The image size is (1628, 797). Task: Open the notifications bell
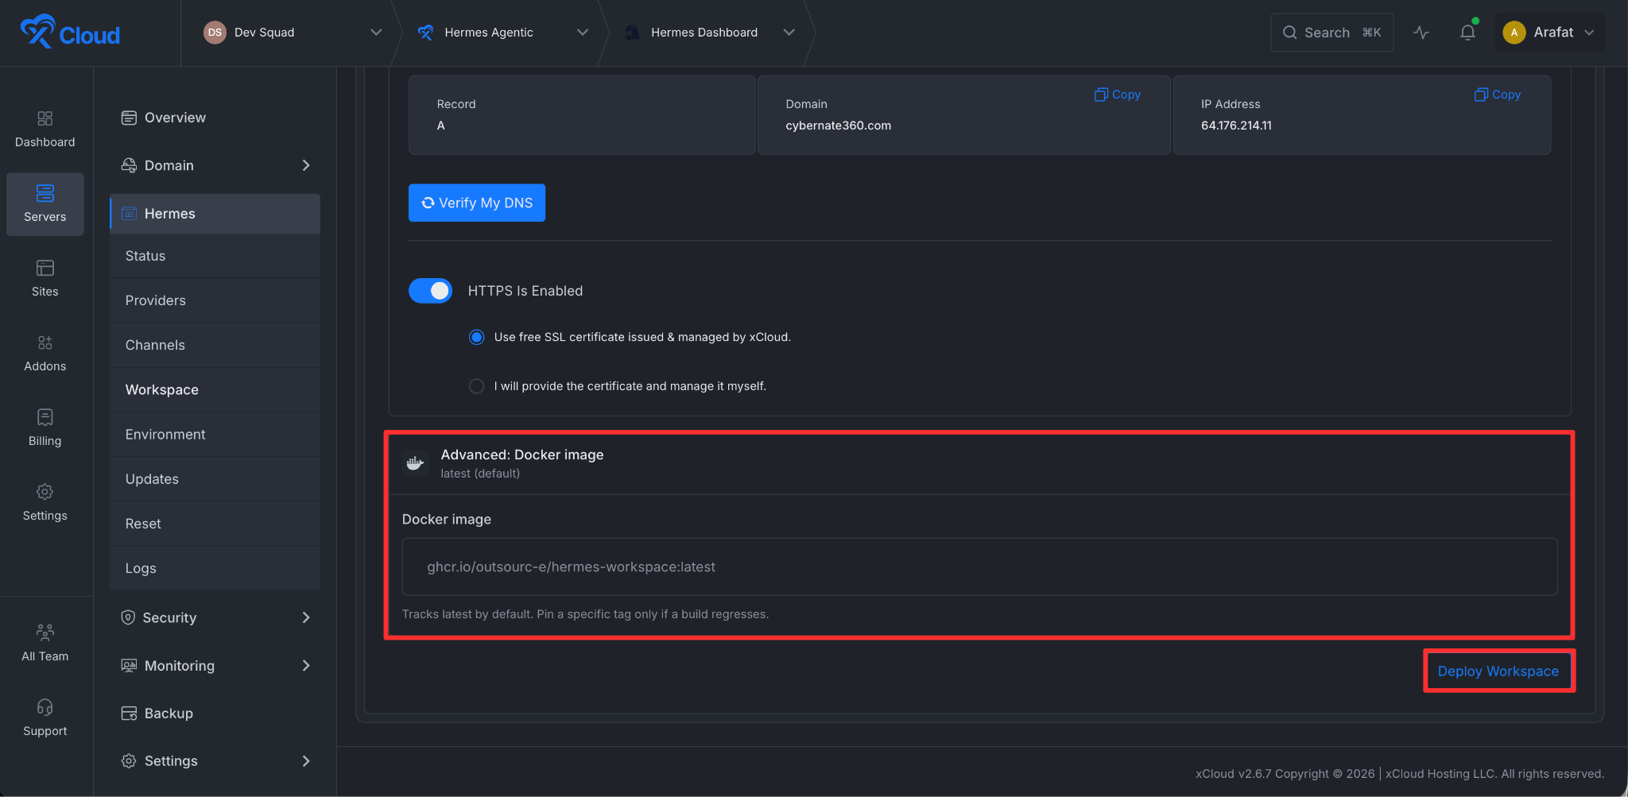[x=1467, y=33]
